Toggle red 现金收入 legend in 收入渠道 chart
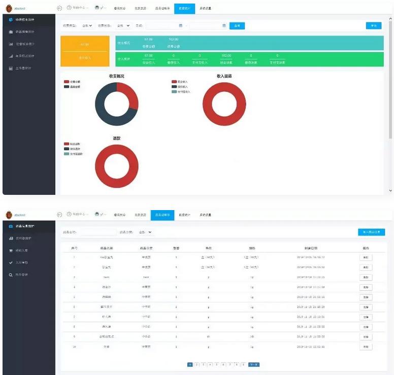The height and width of the screenshot is (375, 394). pos(179,82)
